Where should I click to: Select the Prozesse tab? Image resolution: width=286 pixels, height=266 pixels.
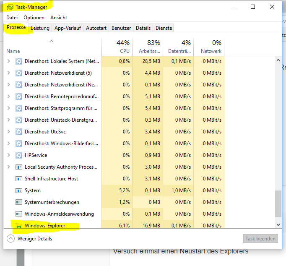pos(16,27)
